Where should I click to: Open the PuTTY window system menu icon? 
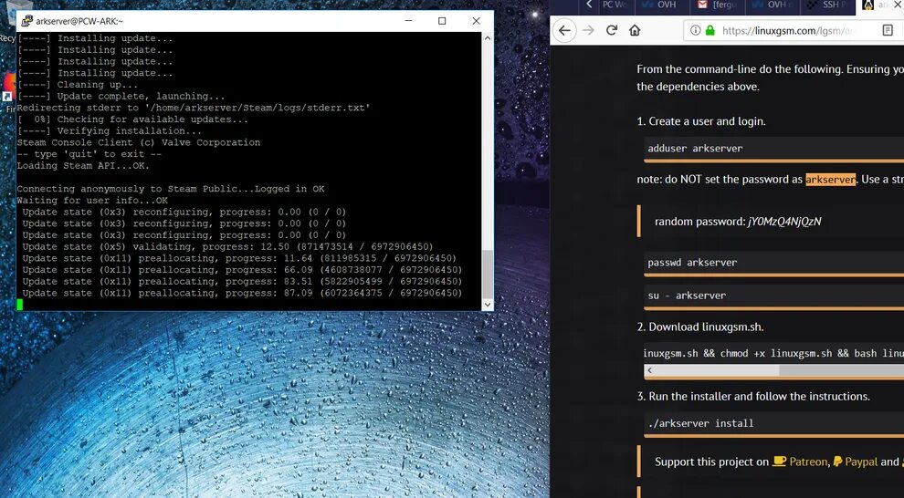pyautogui.click(x=26, y=21)
